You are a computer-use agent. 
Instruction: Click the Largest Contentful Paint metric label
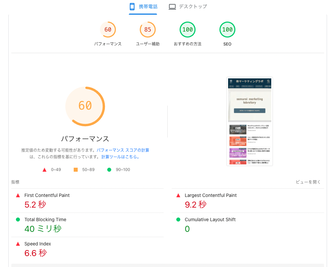click(x=211, y=195)
